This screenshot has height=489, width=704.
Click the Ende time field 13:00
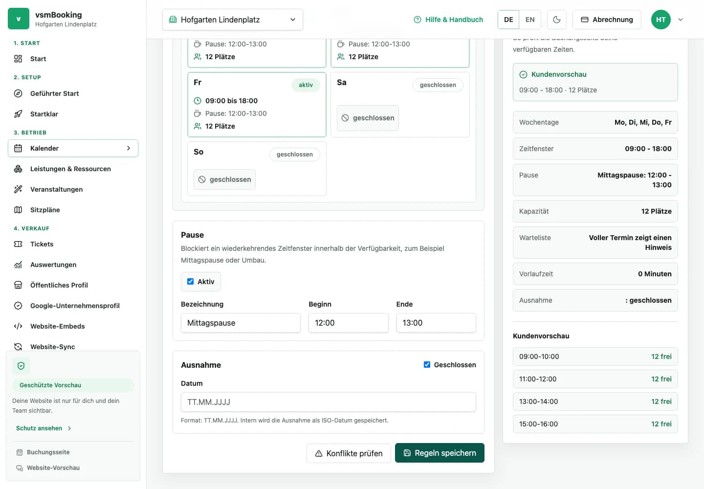[x=436, y=323]
